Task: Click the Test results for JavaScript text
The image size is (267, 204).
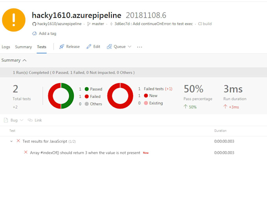Action: [x=45, y=141]
